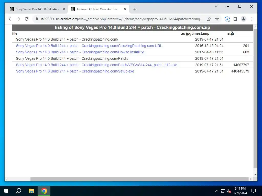The width and height of the screenshot is (262, 196).
Task: View site info lock icon
Action: 37,19
